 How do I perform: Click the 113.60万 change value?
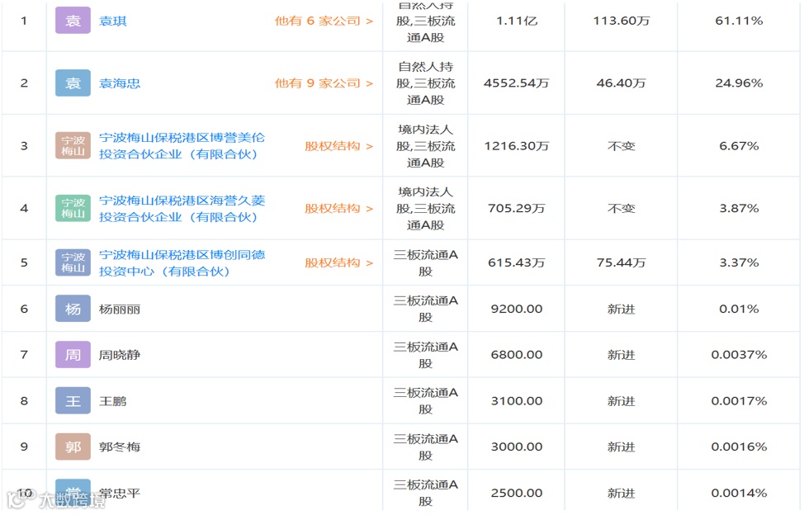(x=621, y=21)
